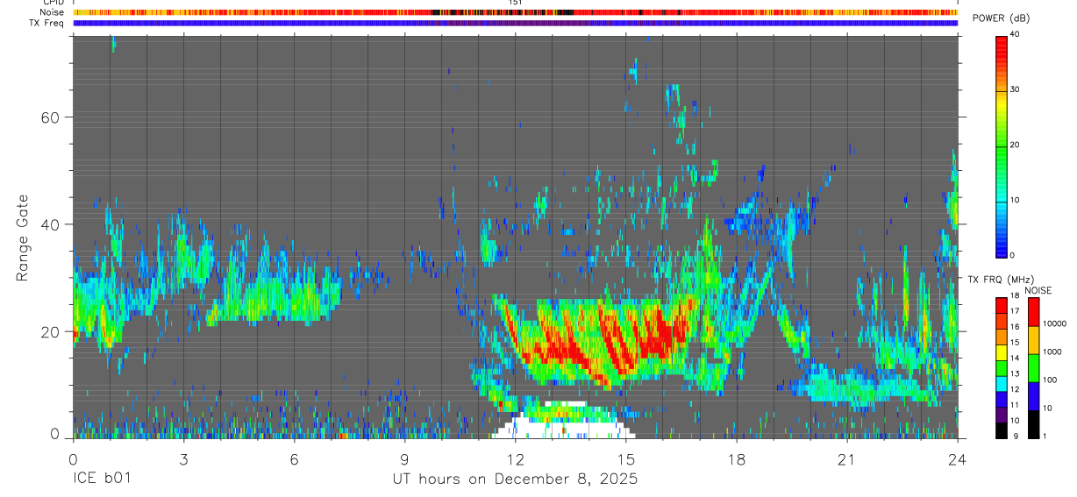This screenshot has height=497, width=1077.
Task: Click the TX FRQ legend value 16
Action: pyautogui.click(x=1015, y=326)
